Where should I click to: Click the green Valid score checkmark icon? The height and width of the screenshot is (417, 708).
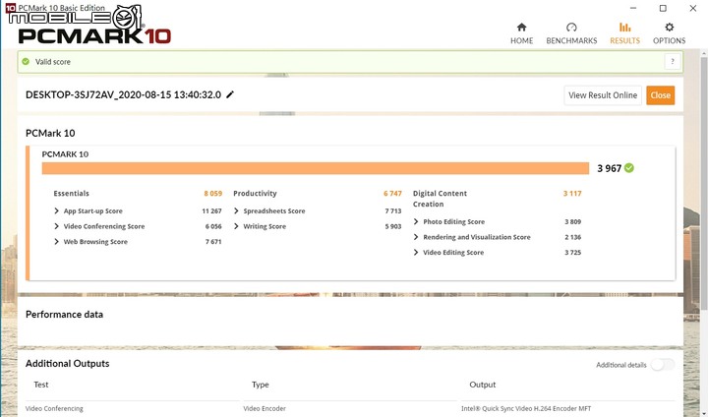coord(26,61)
